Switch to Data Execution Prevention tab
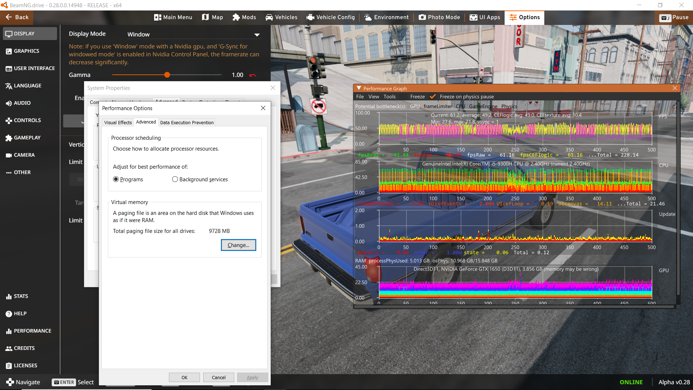Screen dimensions: 693x390 pos(187,122)
